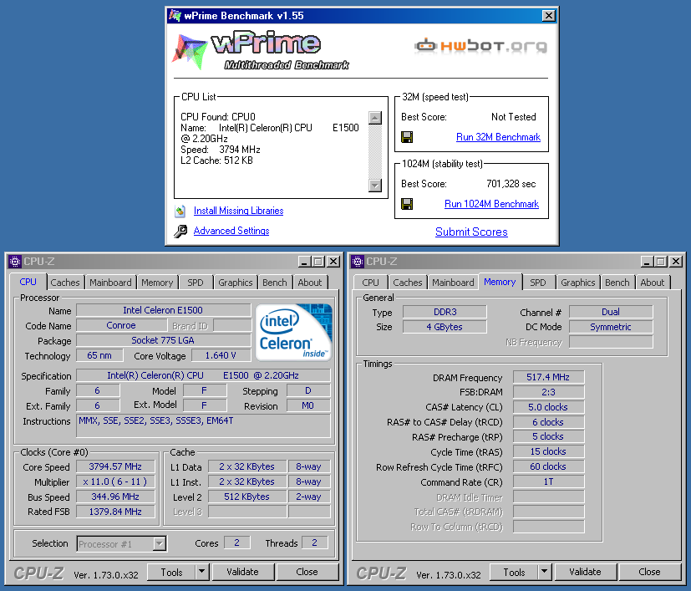
Task: Click the FSB:DRAM 2:3 value
Action: [548, 392]
